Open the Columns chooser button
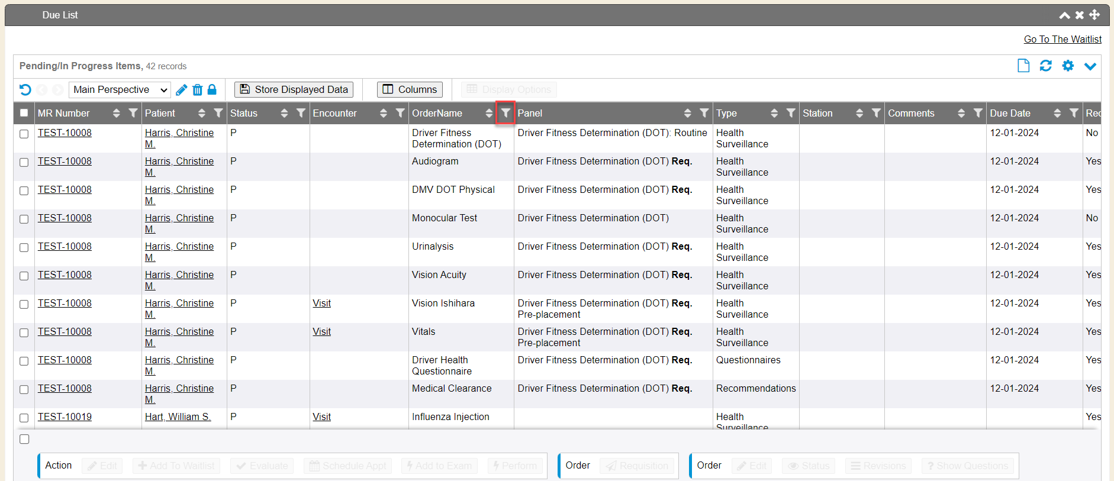 point(410,89)
